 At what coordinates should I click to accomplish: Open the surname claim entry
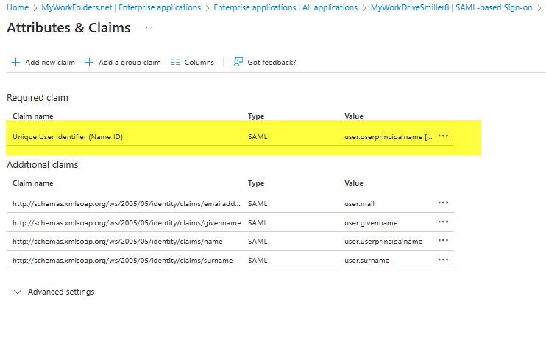pos(122,260)
